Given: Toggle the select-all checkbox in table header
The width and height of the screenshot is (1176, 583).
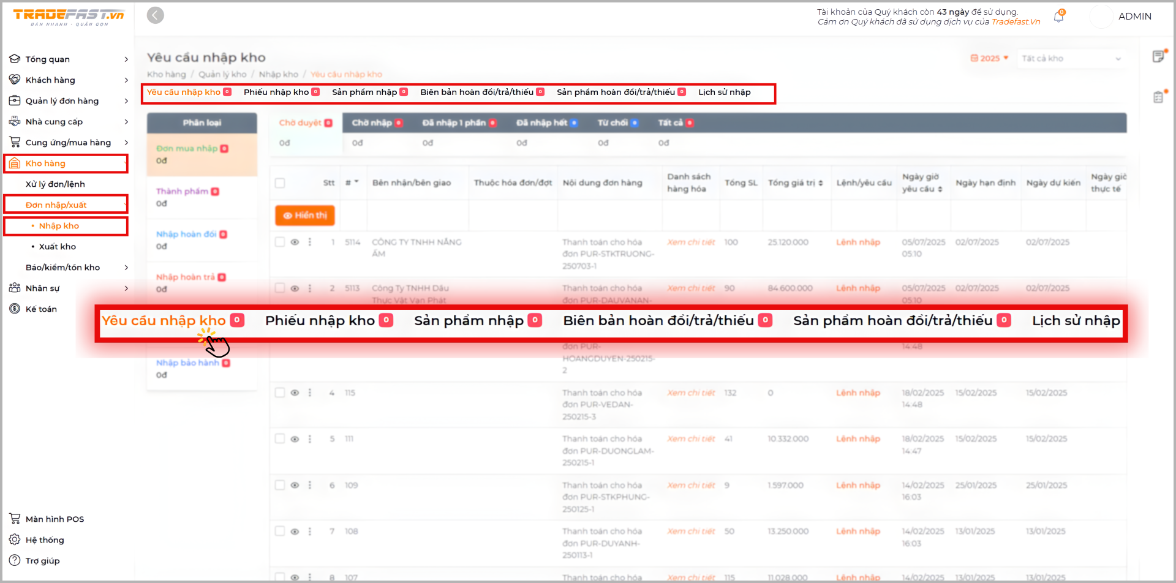Looking at the screenshot, I should click(x=280, y=183).
